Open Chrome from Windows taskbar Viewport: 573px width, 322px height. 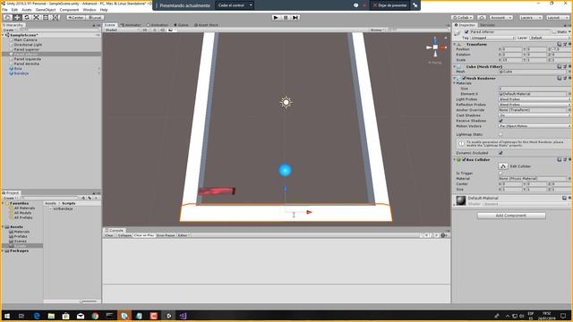pyautogui.click(x=95, y=316)
